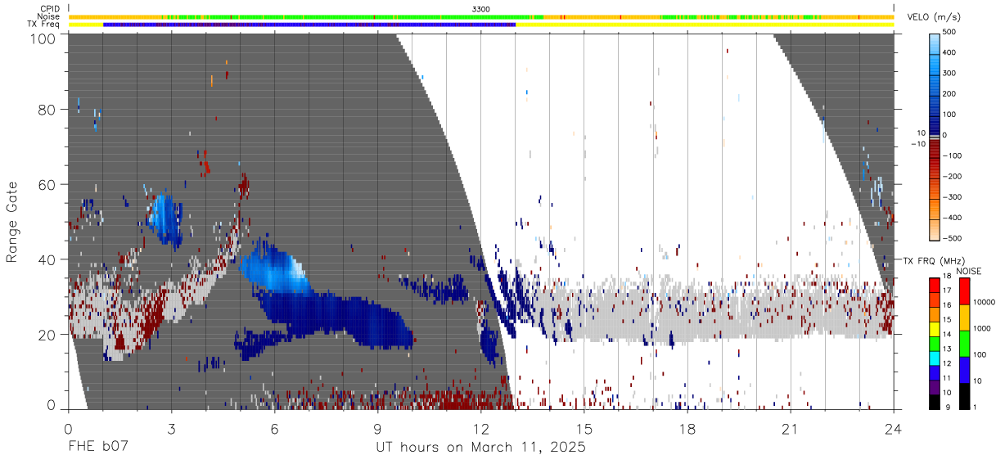This screenshot has width=1005, height=464.
Task: Click the lightest blue top of velocity colorbar
Action: [935, 35]
